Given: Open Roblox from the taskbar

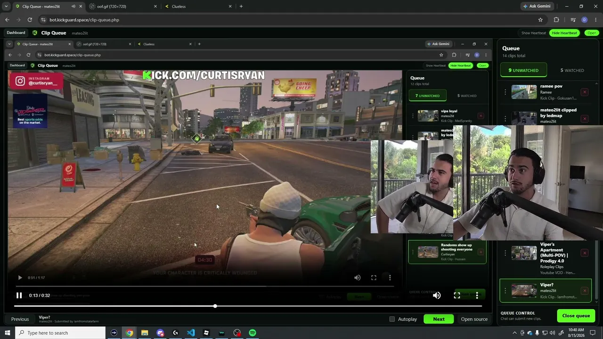Looking at the screenshot, I should coord(206,333).
